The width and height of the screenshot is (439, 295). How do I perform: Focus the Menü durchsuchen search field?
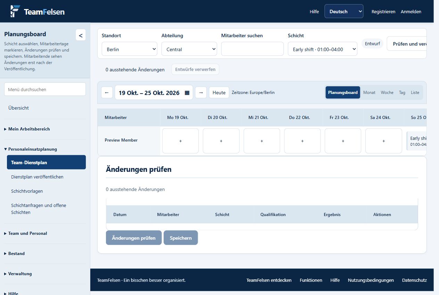point(45,89)
